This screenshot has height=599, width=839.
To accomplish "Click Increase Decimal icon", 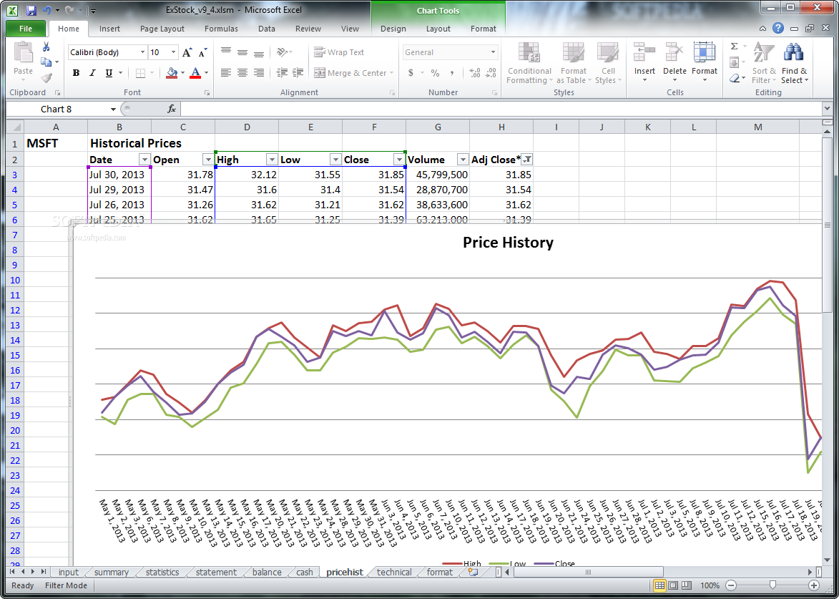I will (474, 73).
